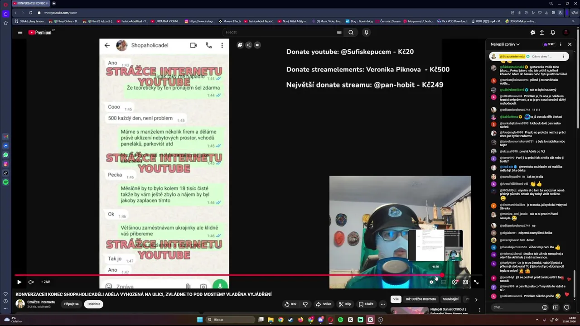Open Gmail in browser sidebar
The height and width of the screenshot is (326, 580).
(x=5, y=137)
